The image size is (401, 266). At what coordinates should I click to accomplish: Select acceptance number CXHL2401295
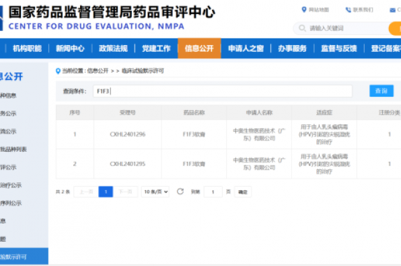click(x=128, y=164)
